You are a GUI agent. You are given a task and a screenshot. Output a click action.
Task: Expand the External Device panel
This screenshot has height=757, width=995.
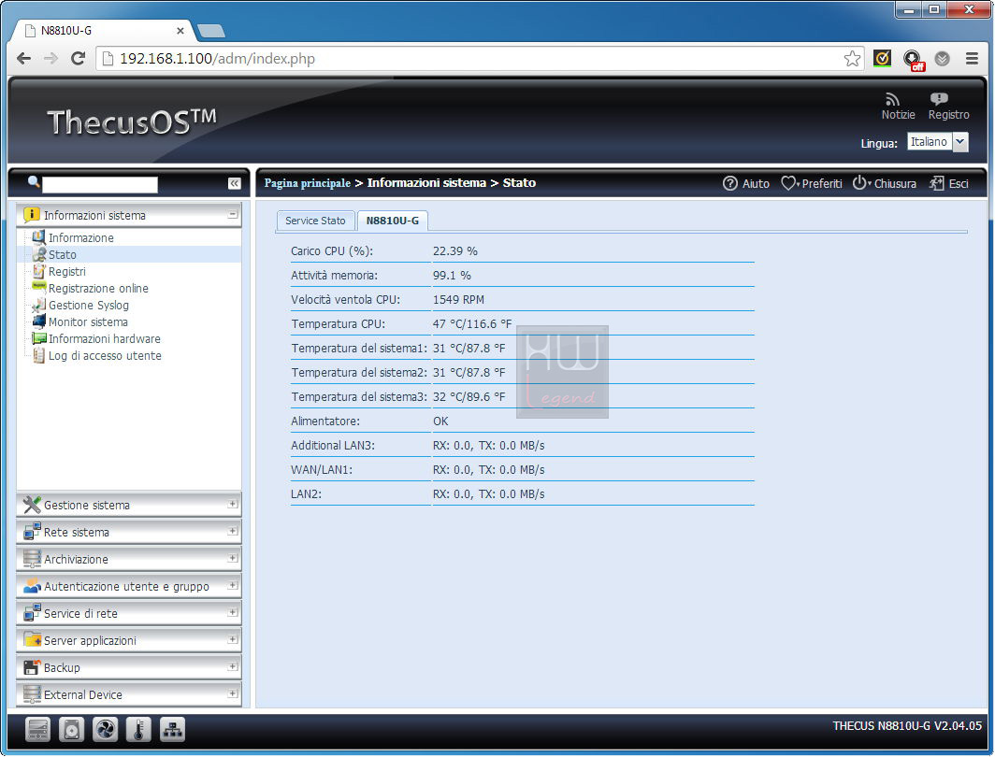pyautogui.click(x=233, y=693)
